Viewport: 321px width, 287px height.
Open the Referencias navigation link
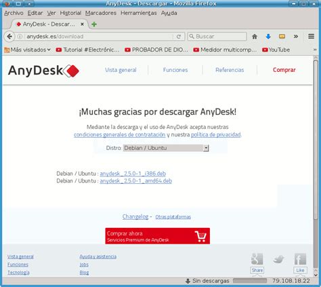230,70
